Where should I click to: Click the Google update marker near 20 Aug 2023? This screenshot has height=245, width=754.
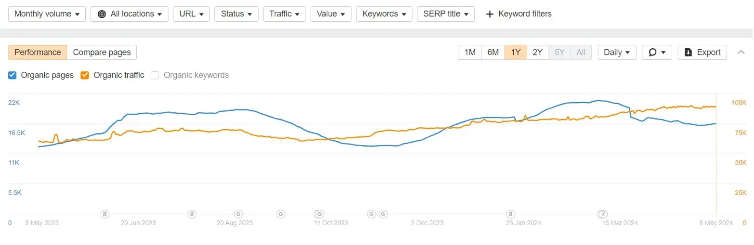(238, 214)
